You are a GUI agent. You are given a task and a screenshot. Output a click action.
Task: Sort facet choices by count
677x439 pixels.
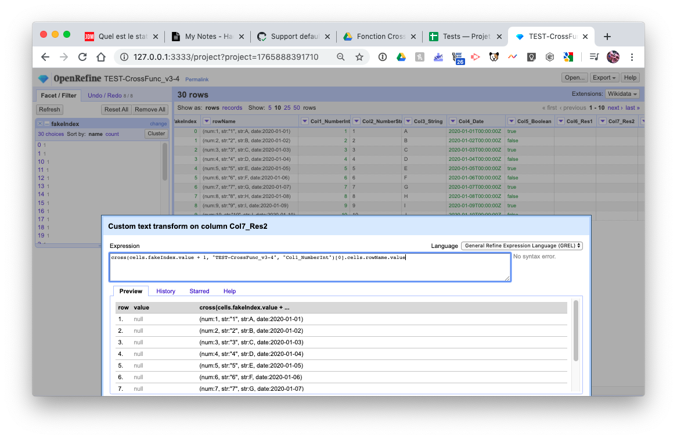pyautogui.click(x=112, y=134)
